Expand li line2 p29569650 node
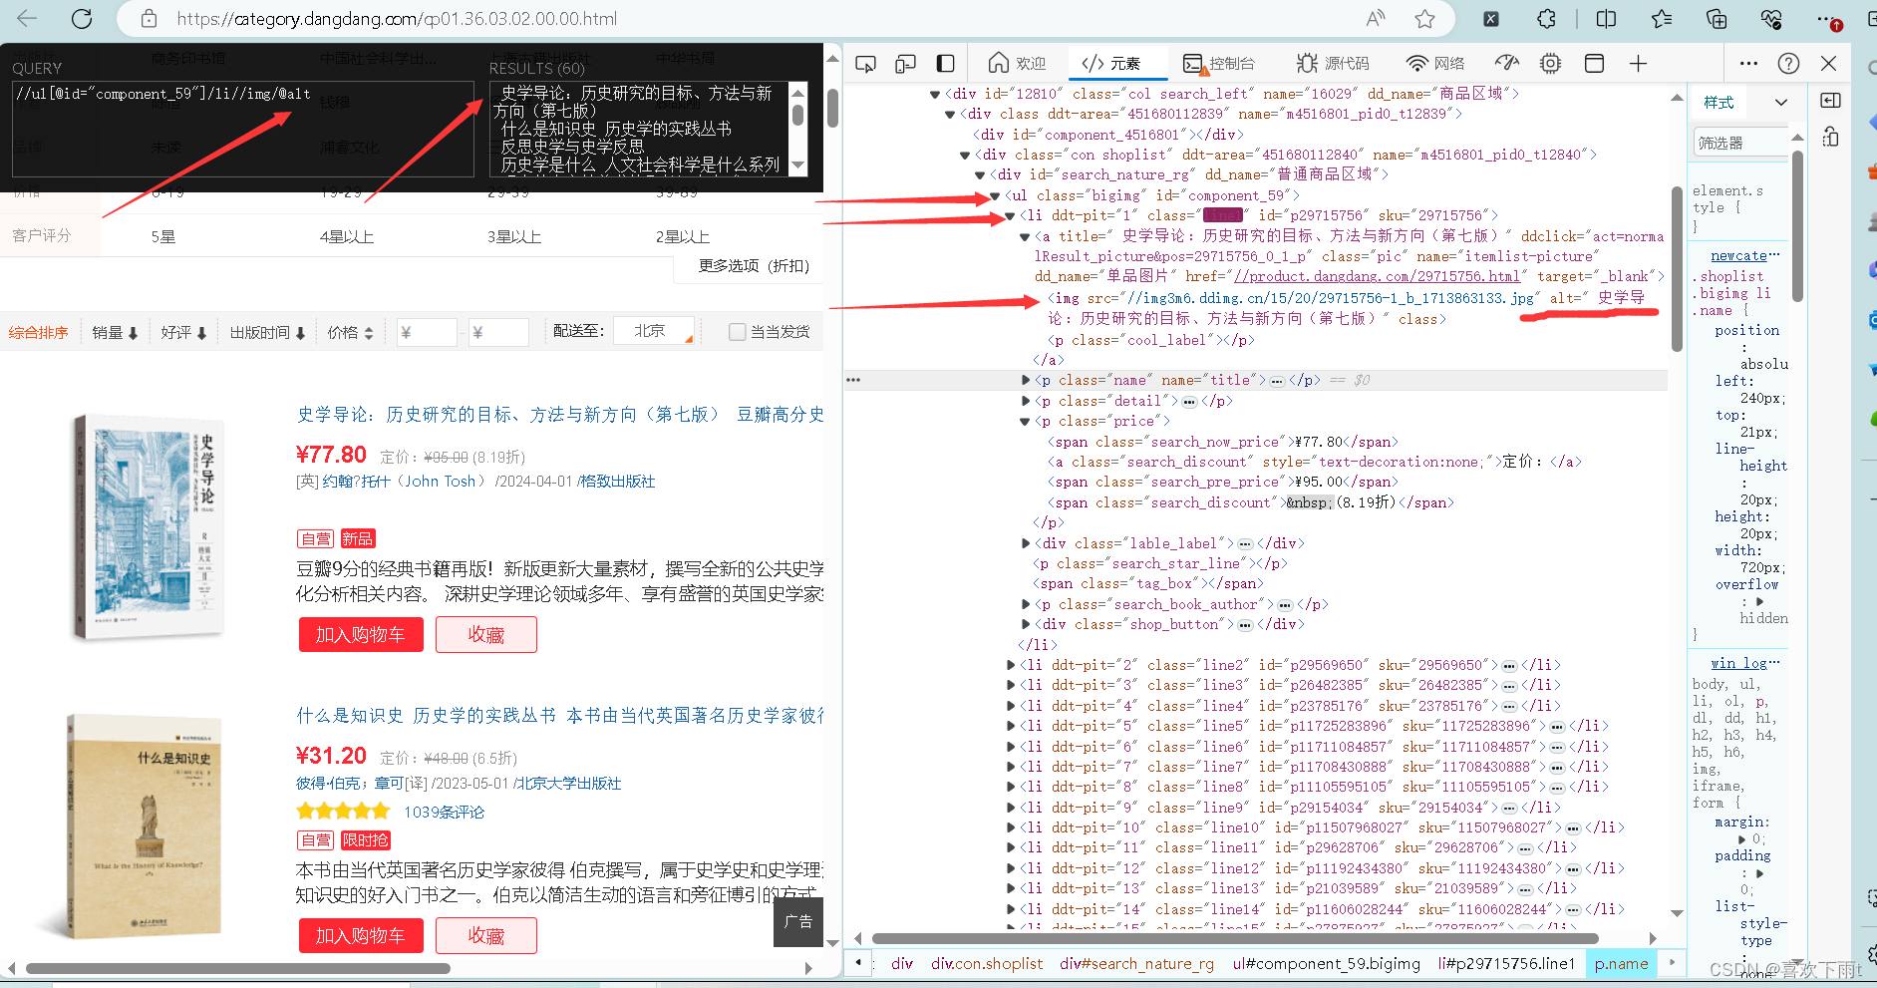 click(x=1011, y=665)
